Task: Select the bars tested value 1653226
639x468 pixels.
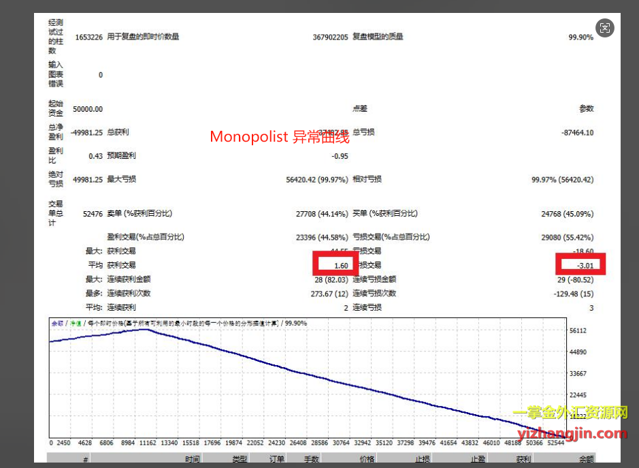Action: pos(89,37)
